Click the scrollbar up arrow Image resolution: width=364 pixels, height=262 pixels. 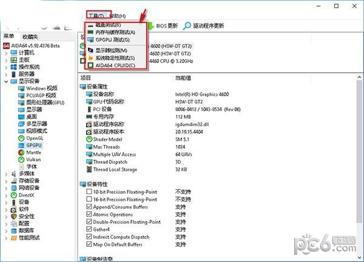tap(359, 77)
